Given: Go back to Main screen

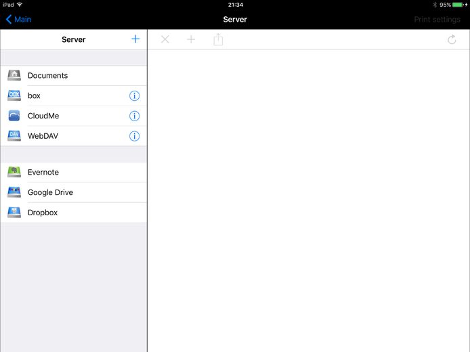Looking at the screenshot, I should point(18,20).
